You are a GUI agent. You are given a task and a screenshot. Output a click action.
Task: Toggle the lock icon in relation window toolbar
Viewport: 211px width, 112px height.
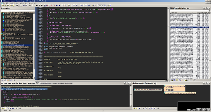click(x=143, y=109)
